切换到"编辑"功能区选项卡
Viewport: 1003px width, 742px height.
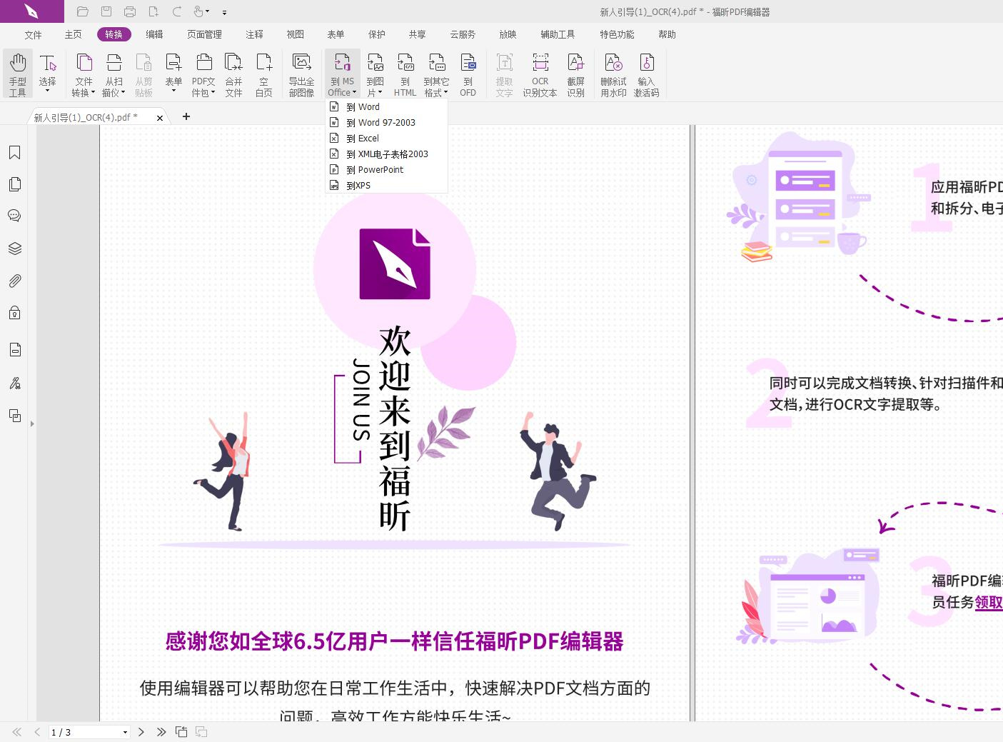(154, 34)
